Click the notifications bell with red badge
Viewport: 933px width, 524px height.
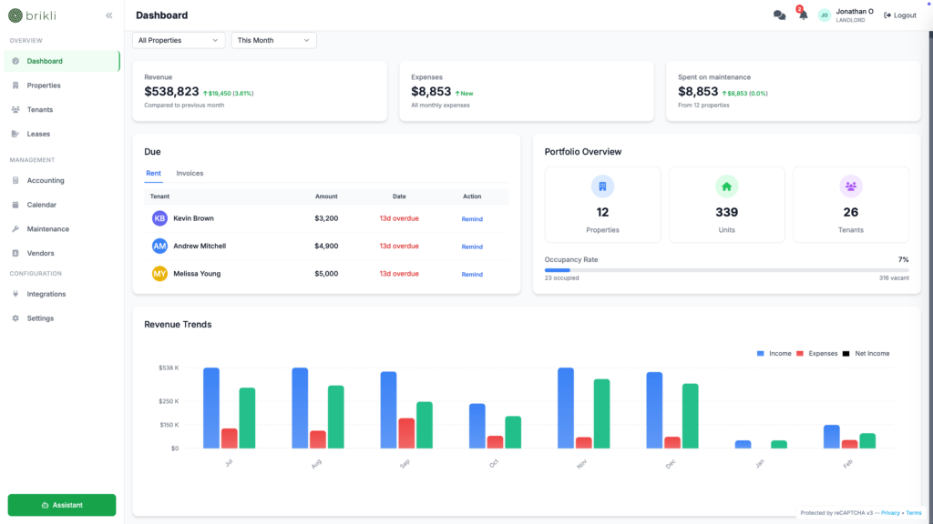pyautogui.click(x=802, y=15)
